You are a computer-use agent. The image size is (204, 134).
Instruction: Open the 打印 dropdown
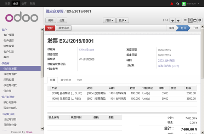[x=109, y=21]
